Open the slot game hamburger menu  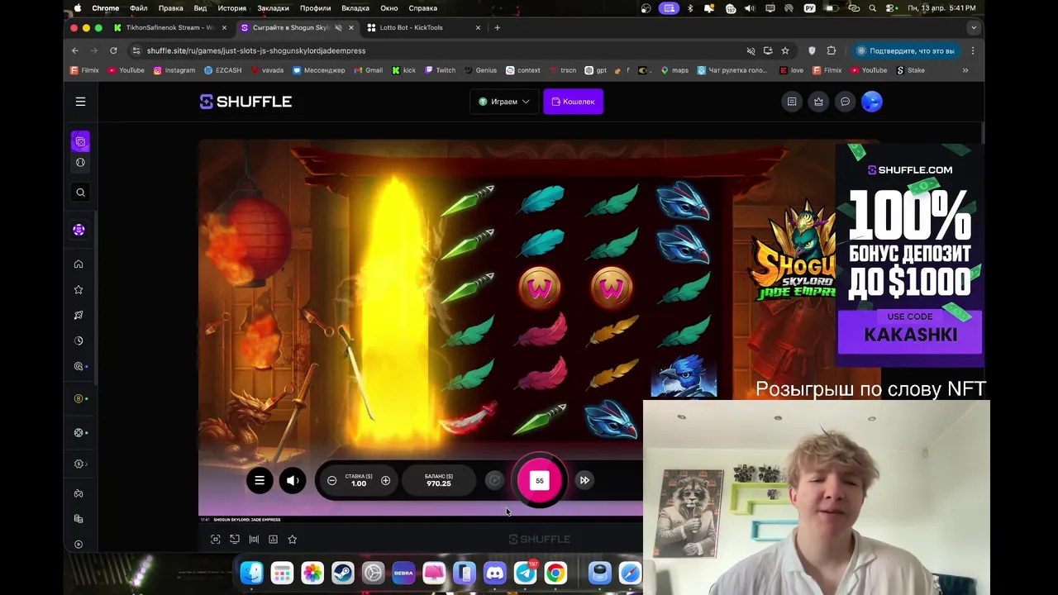click(260, 480)
